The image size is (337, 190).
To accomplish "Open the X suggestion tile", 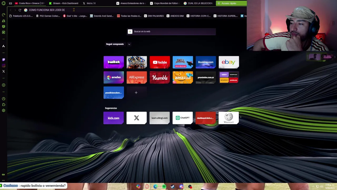I will coord(136,118).
